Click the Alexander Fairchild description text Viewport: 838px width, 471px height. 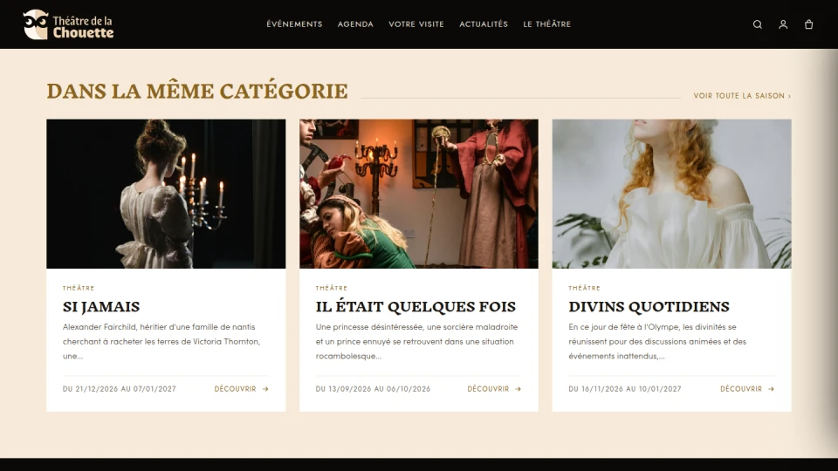coord(161,341)
